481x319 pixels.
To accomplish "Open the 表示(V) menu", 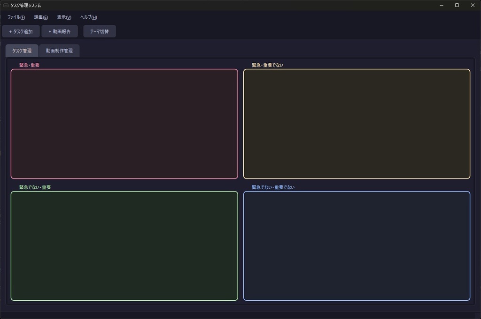I will coord(64,17).
